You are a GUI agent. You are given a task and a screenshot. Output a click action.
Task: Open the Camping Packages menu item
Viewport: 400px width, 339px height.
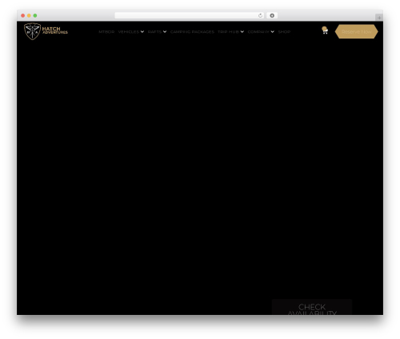click(x=192, y=32)
